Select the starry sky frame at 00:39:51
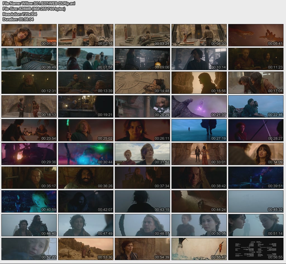This screenshot has height=264, width=286. (x=256, y=178)
